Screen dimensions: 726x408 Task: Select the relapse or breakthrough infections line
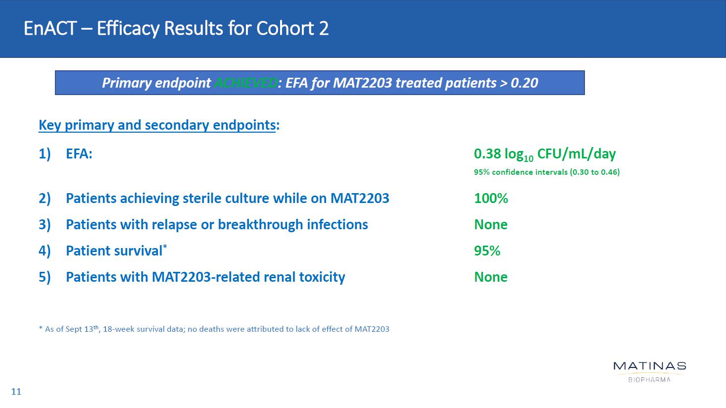[x=217, y=225]
